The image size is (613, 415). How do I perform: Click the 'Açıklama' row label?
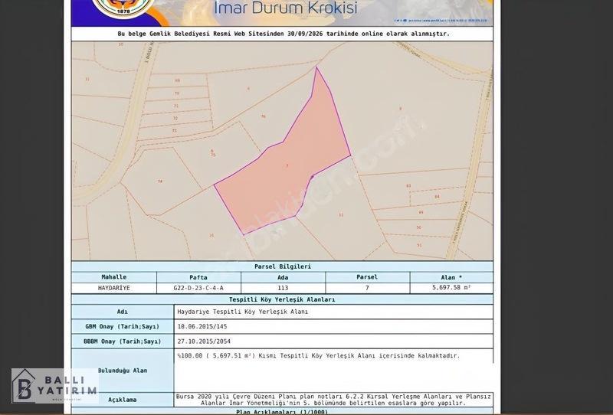(x=123, y=400)
